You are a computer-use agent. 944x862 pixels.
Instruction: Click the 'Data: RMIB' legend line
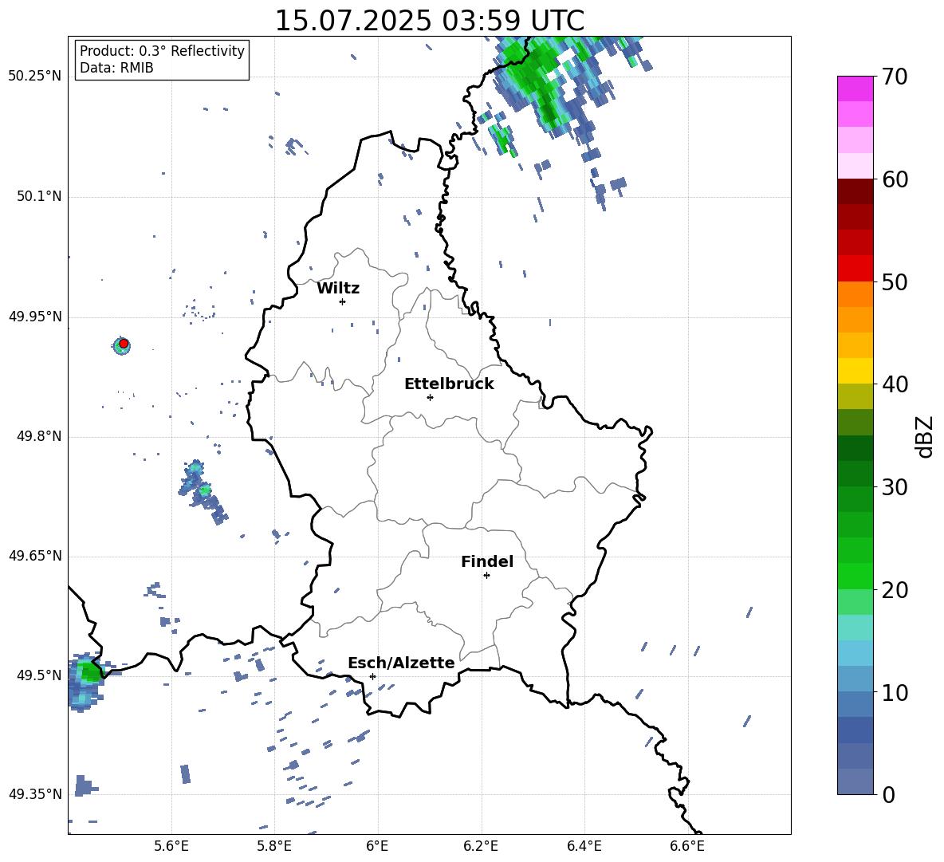pyautogui.click(x=116, y=68)
